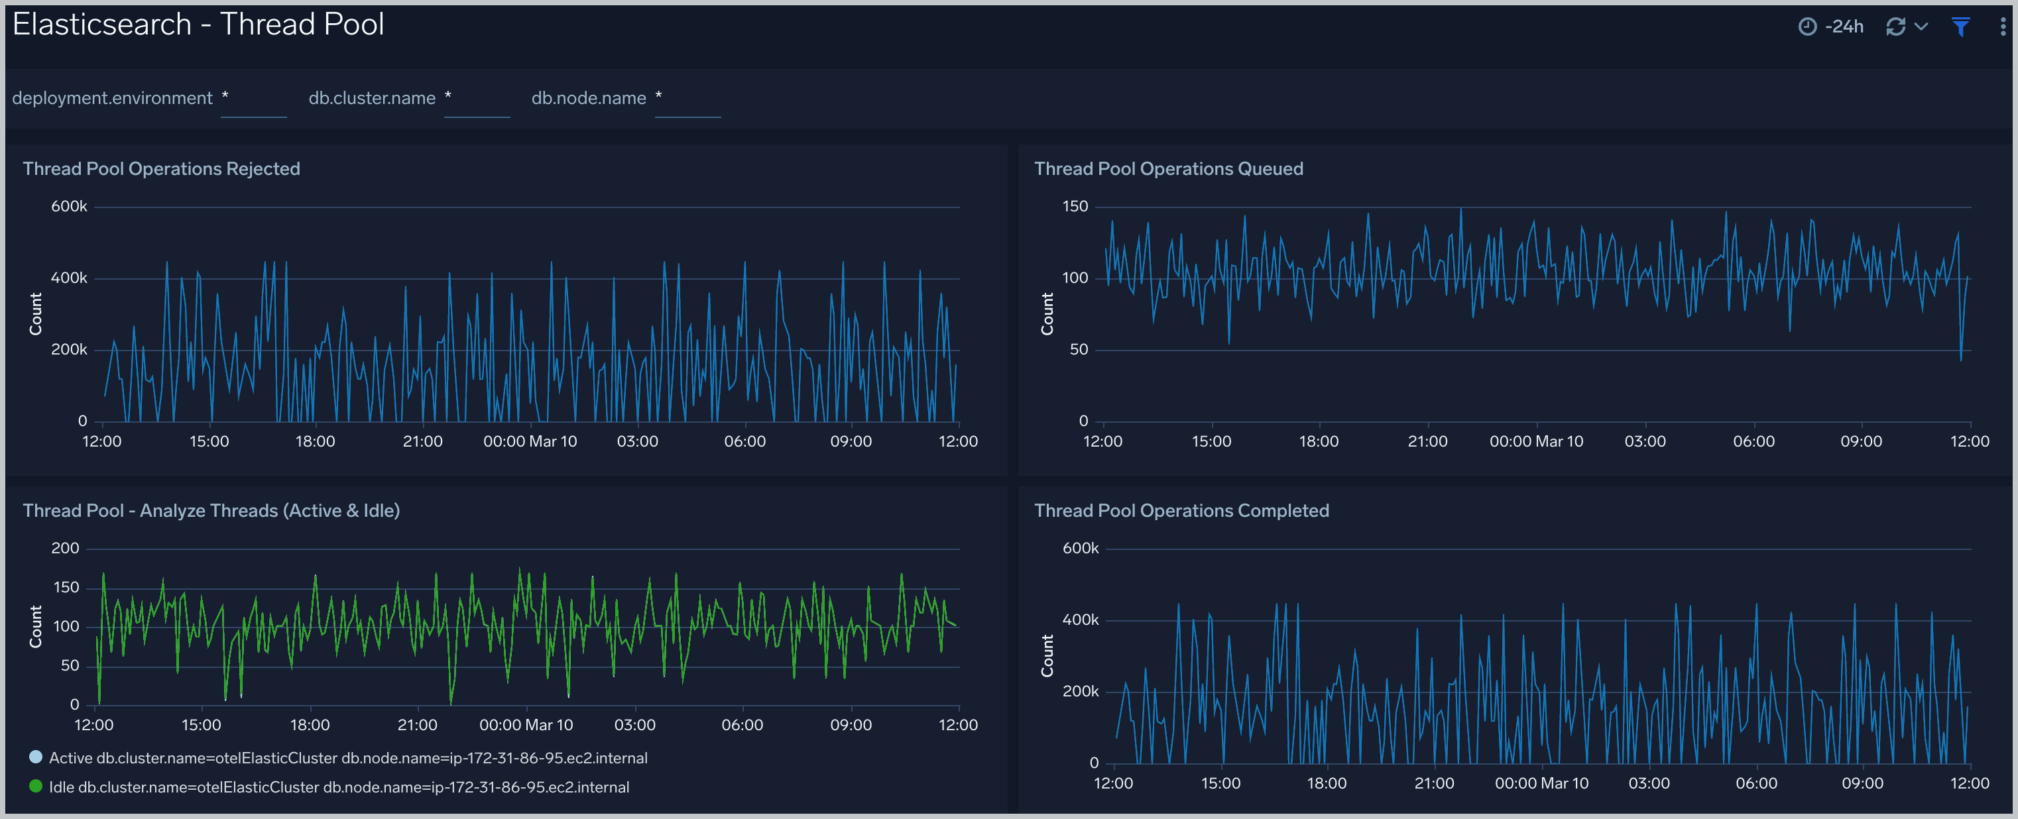Refresh the dashboard with the reload icon
The image size is (2018, 819).
point(1896,26)
